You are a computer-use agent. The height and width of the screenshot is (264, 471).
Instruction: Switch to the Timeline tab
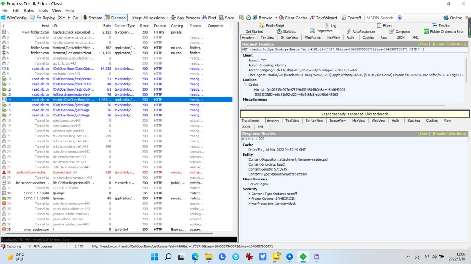[x=441, y=26]
